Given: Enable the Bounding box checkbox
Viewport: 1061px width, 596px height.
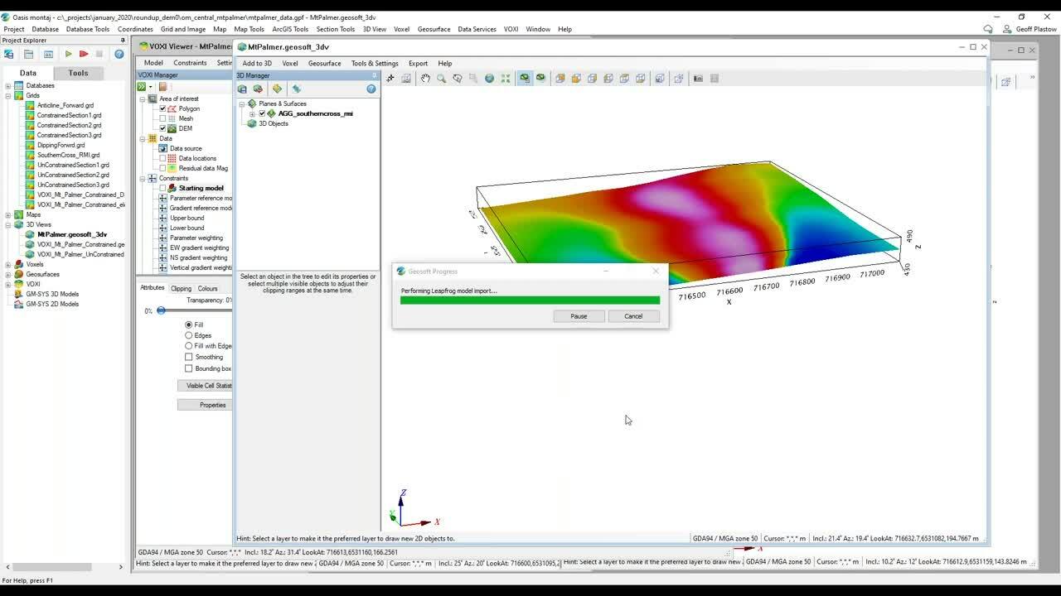Looking at the screenshot, I should pos(189,368).
